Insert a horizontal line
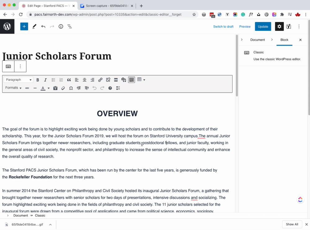The height and width of the screenshot is (230, 310). pos(35,88)
